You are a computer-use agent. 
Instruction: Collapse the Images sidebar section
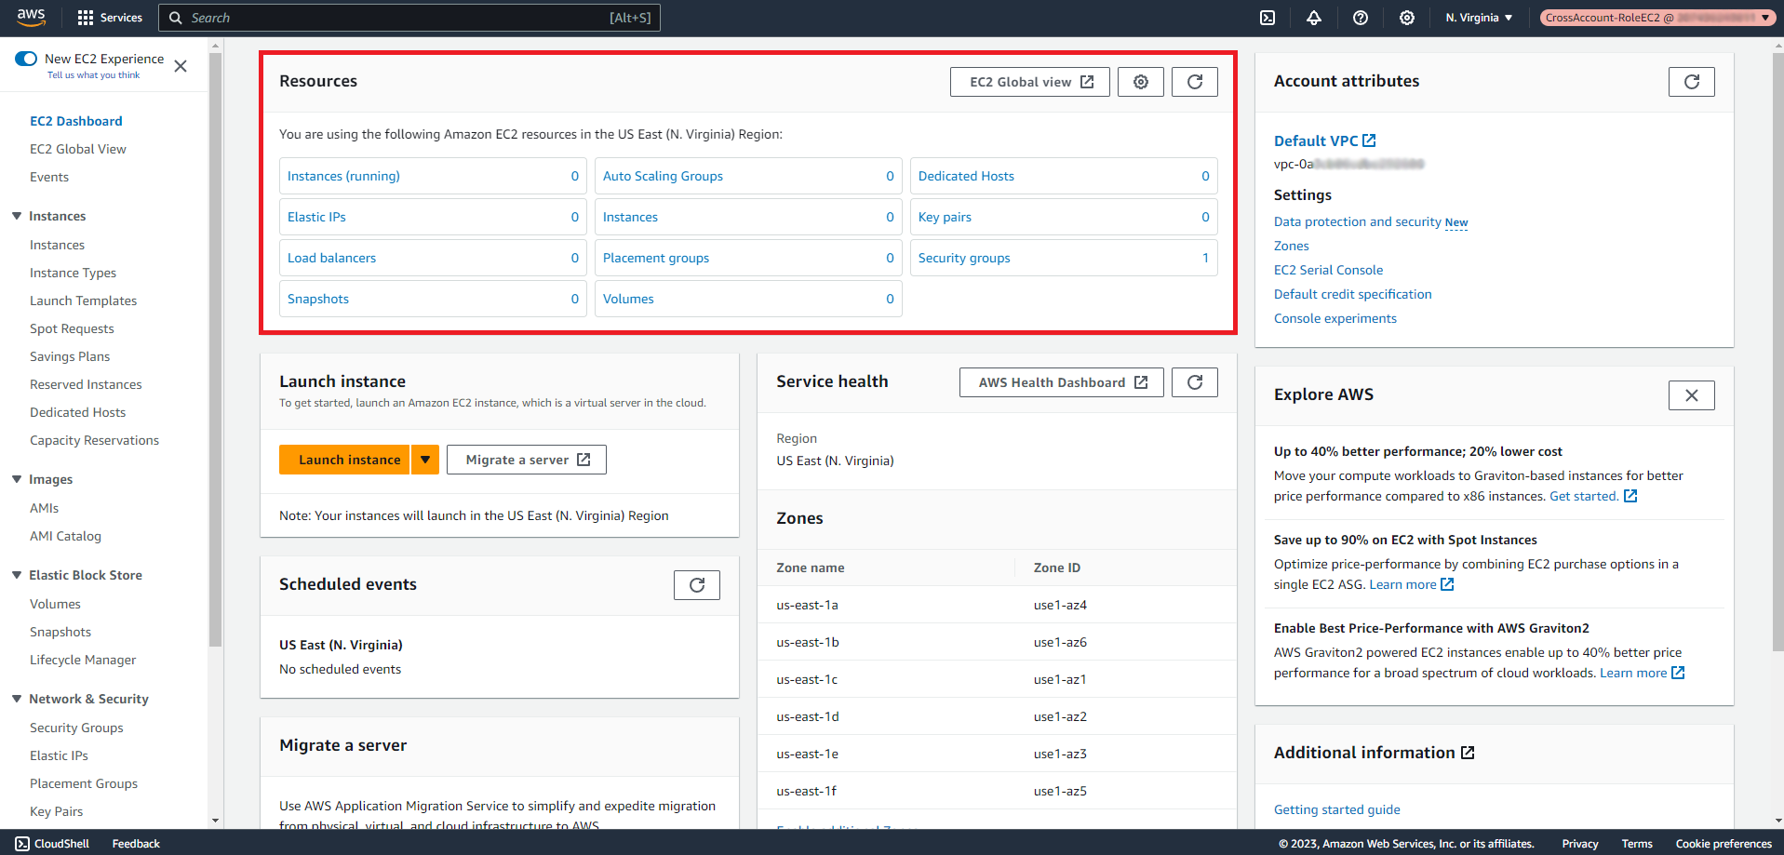pyautogui.click(x=17, y=479)
